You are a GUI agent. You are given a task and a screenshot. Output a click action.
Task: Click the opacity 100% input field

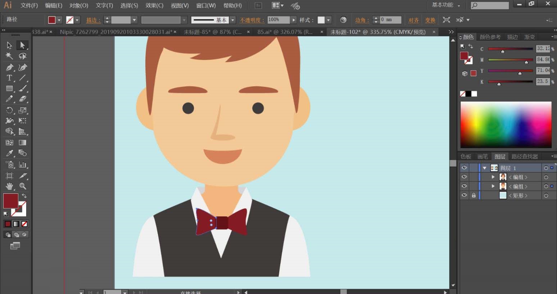pos(278,20)
